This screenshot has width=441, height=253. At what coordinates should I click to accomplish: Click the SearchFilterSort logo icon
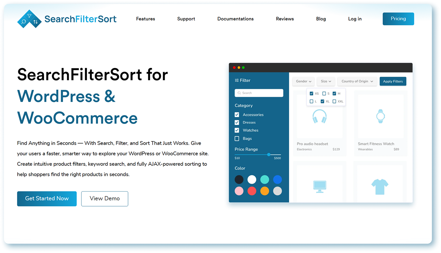(29, 19)
